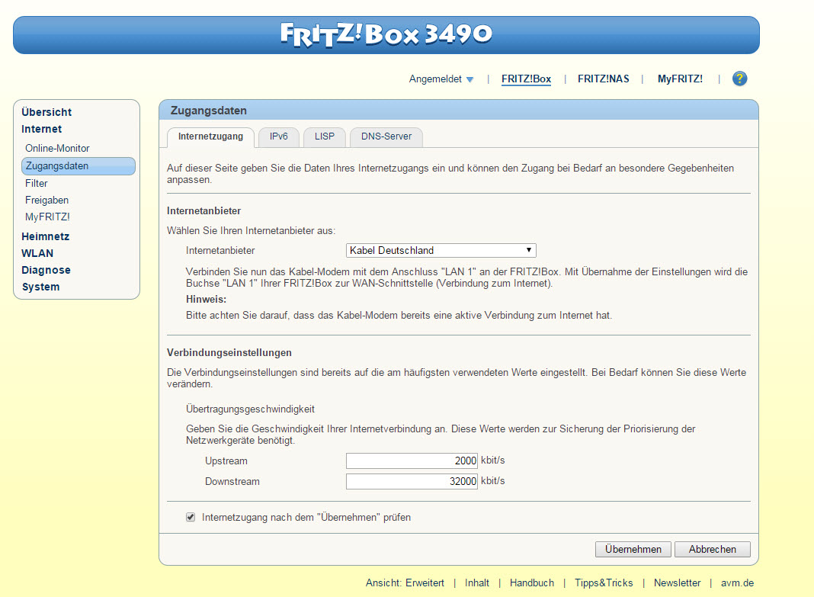This screenshot has height=597, width=814.
Task: Go to FRITZ!NAS
Action: [x=603, y=79]
